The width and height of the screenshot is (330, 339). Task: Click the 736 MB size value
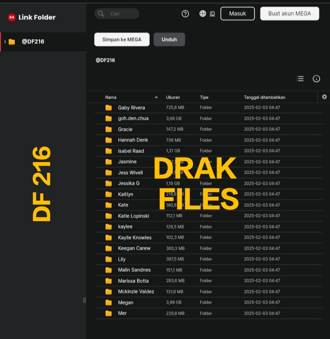pyautogui.click(x=173, y=140)
